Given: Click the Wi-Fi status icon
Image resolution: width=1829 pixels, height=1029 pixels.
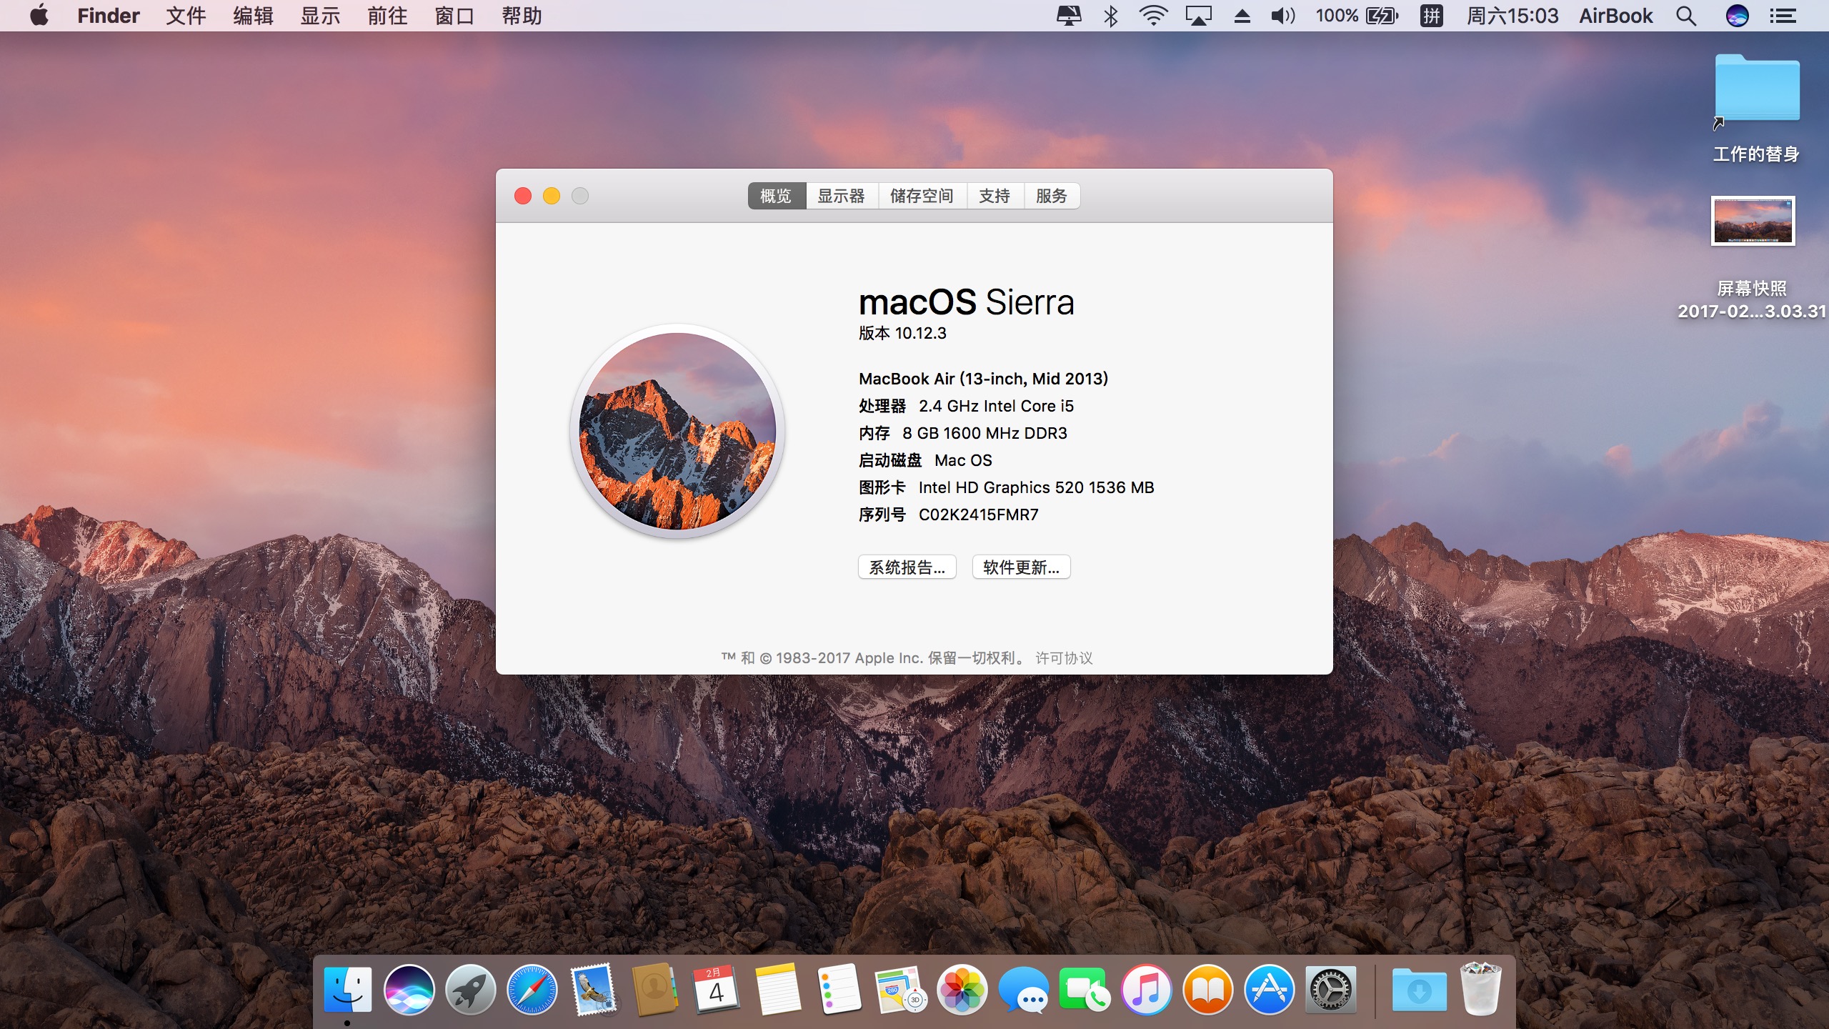Looking at the screenshot, I should pyautogui.click(x=1152, y=16).
